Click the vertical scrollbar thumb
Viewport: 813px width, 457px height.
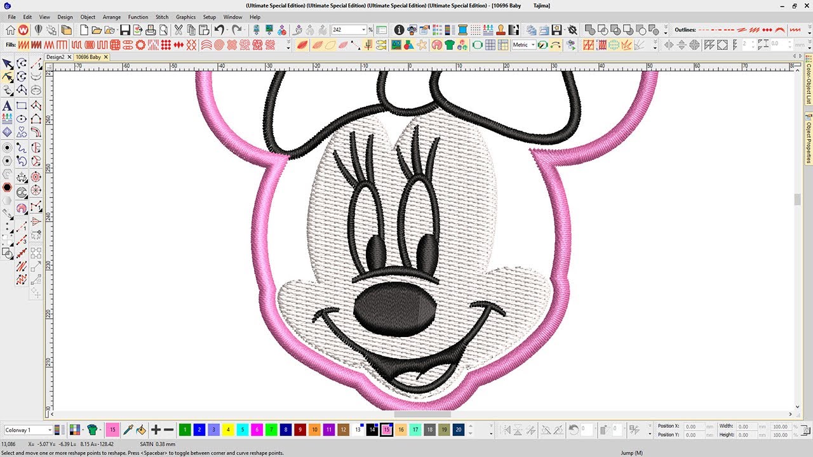(798, 199)
